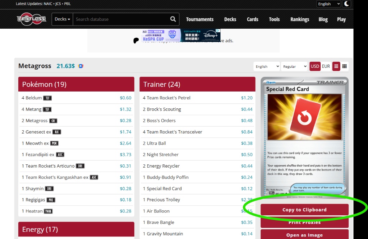Open Play in the nav bar
Image resolution: width=368 pixels, height=239 pixels.
341,19
